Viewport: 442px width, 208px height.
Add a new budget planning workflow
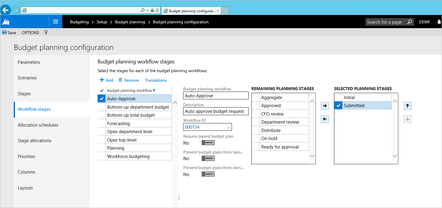106,80
